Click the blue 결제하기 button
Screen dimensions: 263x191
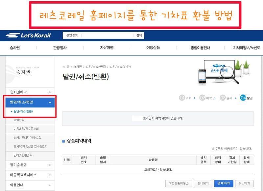[x=224, y=183]
